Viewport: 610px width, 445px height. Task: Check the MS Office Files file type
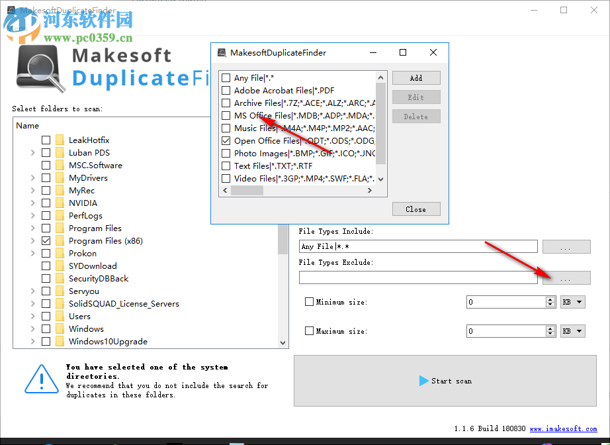pos(226,115)
